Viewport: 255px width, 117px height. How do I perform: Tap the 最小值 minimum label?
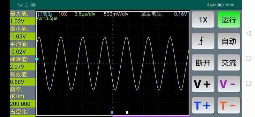[x=19, y=29]
